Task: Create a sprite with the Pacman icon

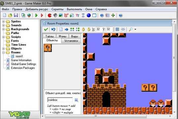Action: pos(50,15)
